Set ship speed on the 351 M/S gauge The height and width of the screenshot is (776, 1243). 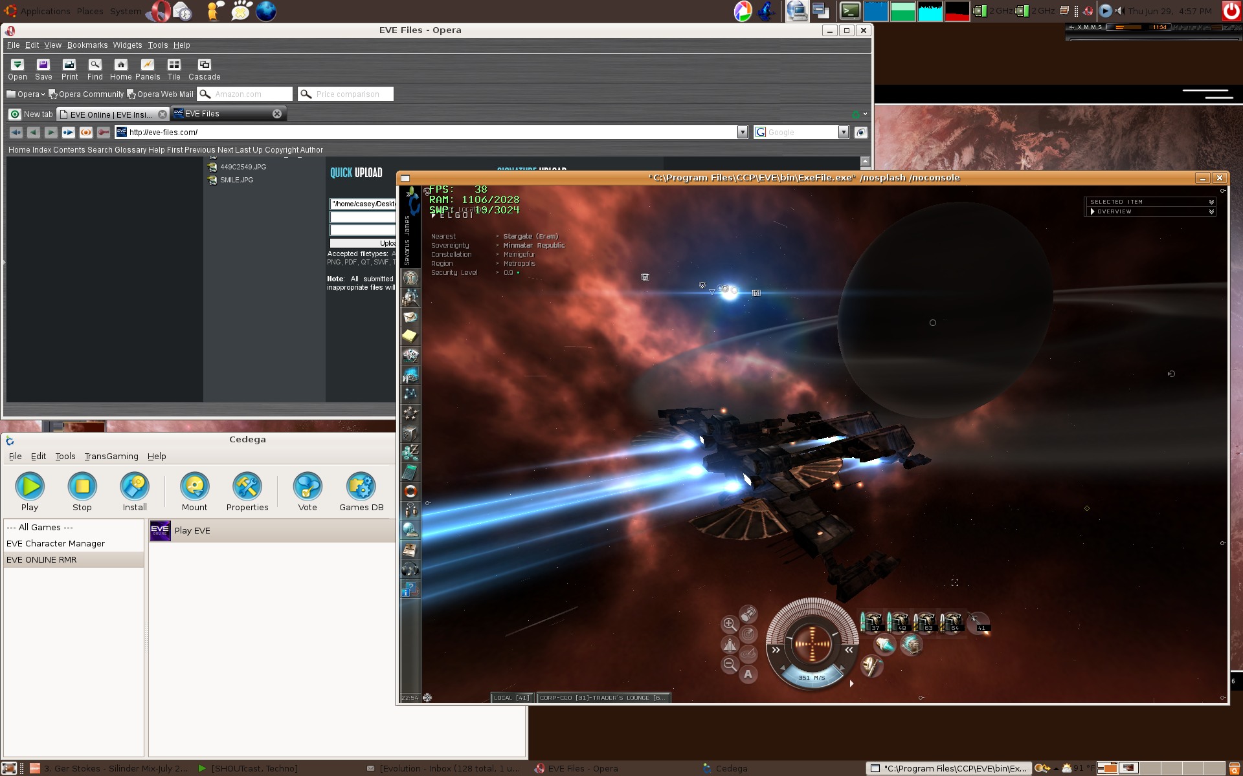(811, 677)
